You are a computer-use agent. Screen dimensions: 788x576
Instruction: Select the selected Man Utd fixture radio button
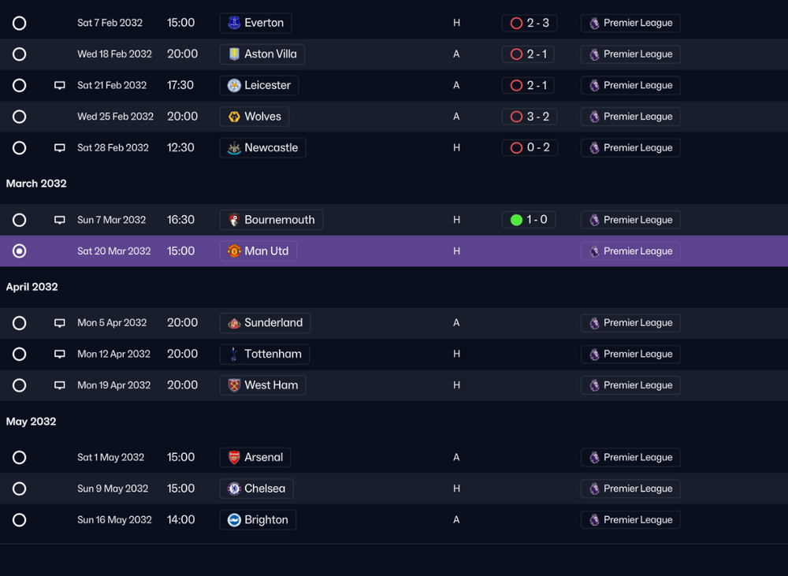pyautogui.click(x=19, y=251)
